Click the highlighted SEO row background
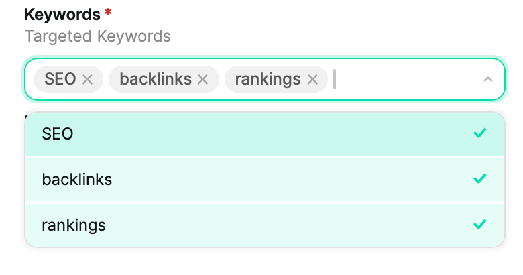The width and height of the screenshot is (523, 275). coord(268,134)
